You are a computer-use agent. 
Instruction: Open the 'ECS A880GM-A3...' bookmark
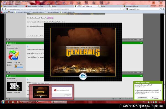[67, 12]
